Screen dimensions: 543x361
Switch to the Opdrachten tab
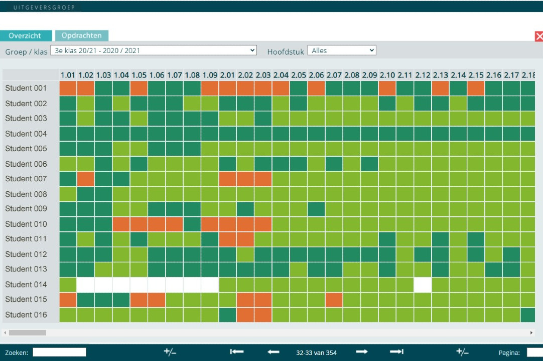(82, 36)
